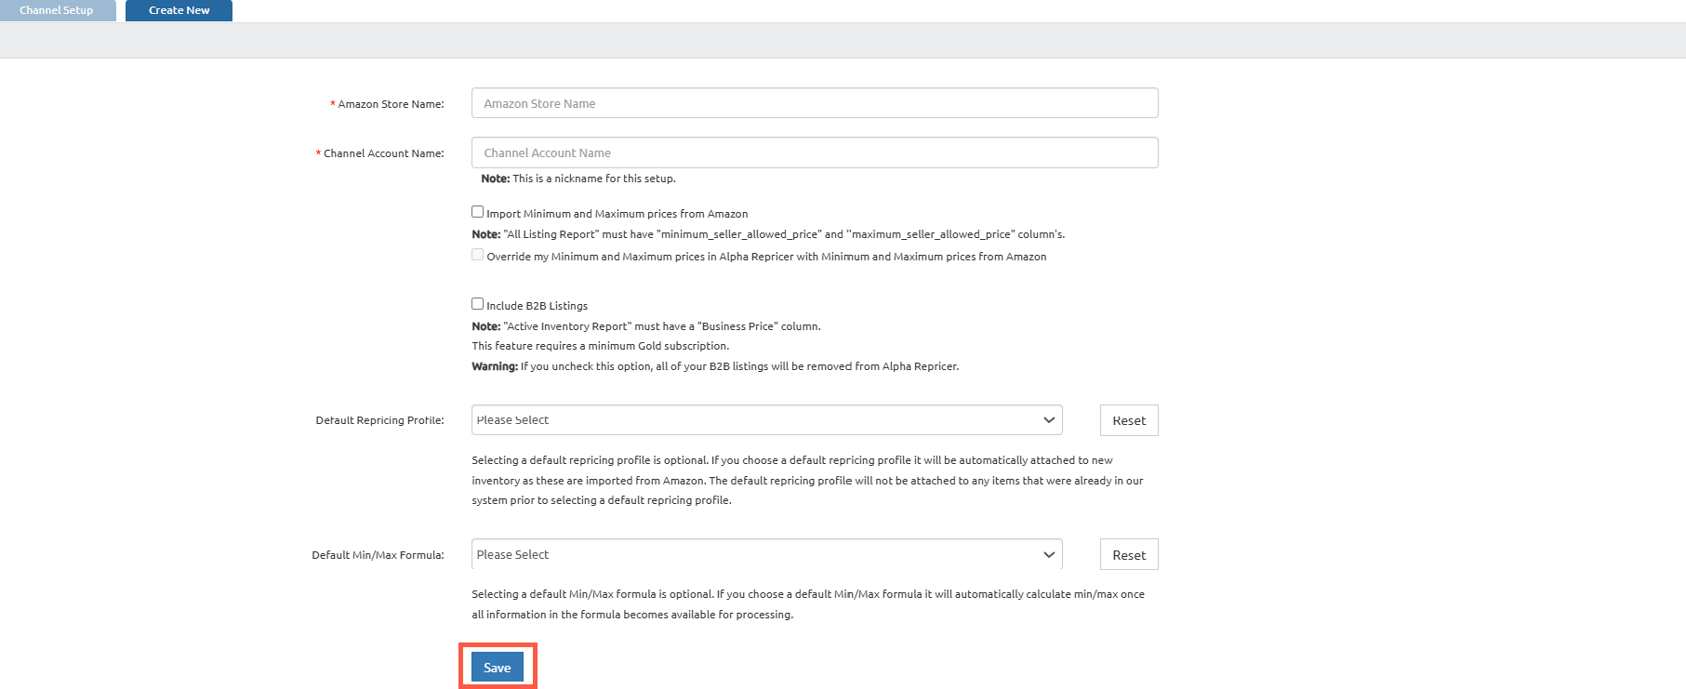Viewport: 1686px width, 689px height.
Task: Switch to the Channel Setup tab
Action: click(57, 10)
